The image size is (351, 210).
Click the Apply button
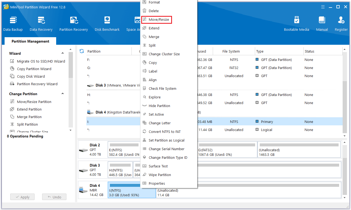click(x=22, y=197)
